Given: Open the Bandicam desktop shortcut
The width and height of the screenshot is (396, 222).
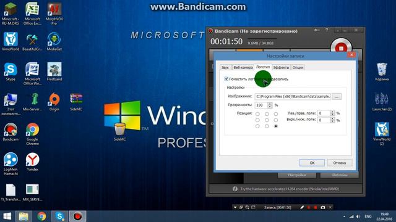Looking at the screenshot, I should (11, 132).
